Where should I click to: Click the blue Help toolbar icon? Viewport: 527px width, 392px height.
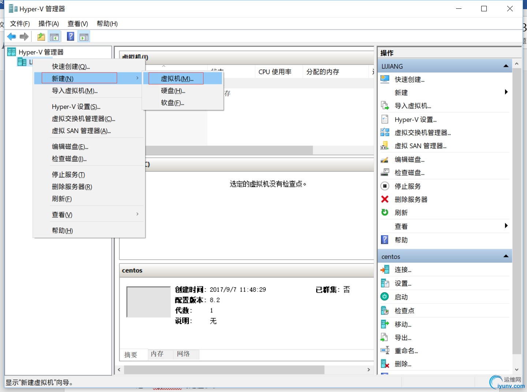click(x=71, y=37)
